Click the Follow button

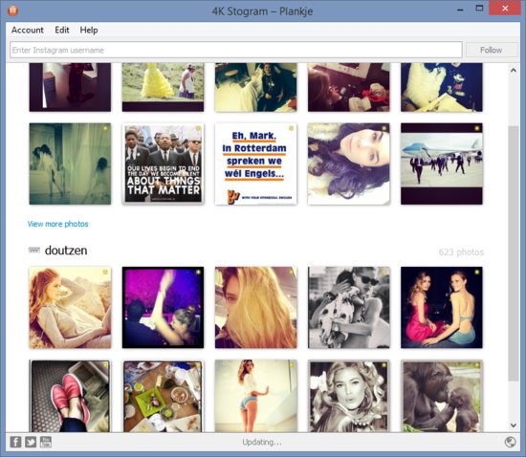492,50
